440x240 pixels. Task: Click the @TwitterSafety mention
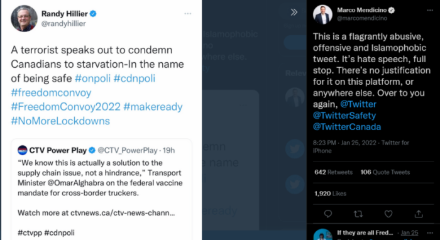point(344,116)
